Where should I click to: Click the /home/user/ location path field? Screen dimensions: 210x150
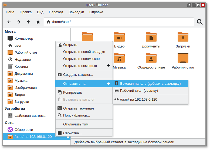(x=119, y=22)
